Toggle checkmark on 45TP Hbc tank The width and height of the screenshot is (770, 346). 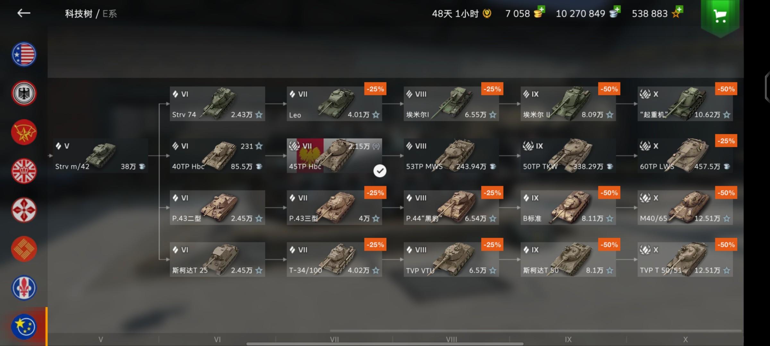380,171
